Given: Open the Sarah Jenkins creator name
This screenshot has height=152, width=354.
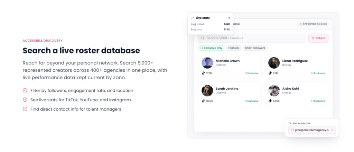Looking at the screenshot, I should [227, 89].
